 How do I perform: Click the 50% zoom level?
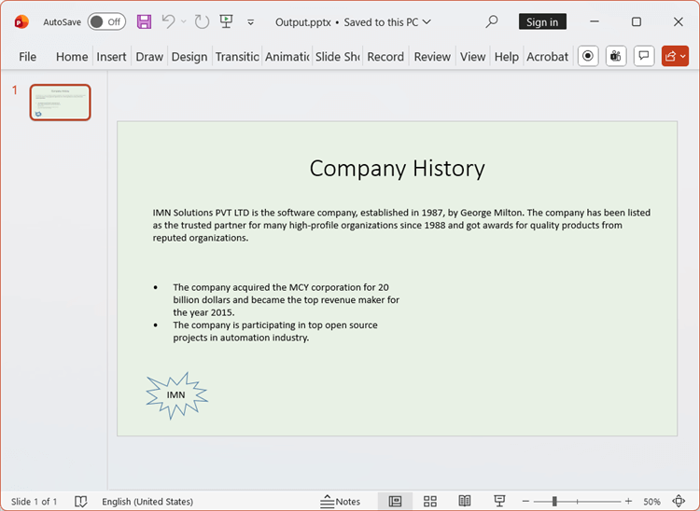click(x=651, y=502)
